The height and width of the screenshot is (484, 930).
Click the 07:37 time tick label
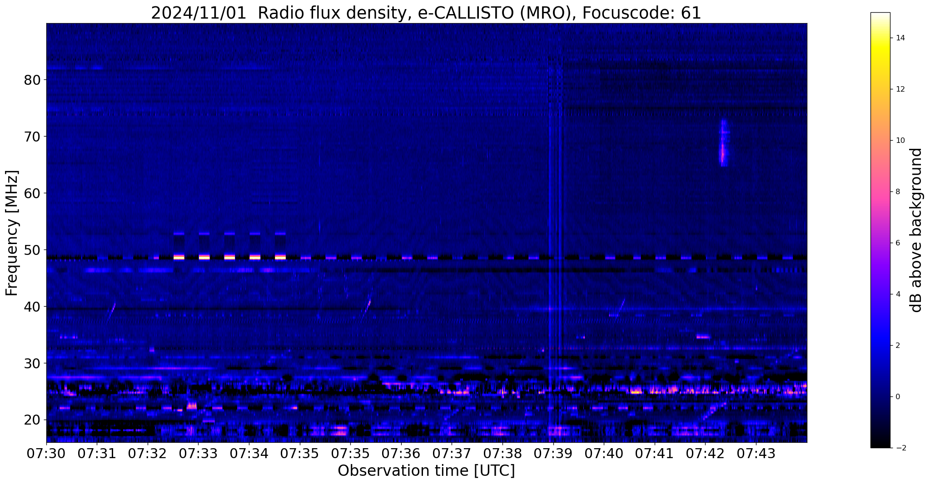pyautogui.click(x=452, y=453)
